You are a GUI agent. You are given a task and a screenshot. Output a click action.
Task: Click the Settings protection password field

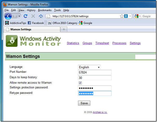tap(95, 88)
